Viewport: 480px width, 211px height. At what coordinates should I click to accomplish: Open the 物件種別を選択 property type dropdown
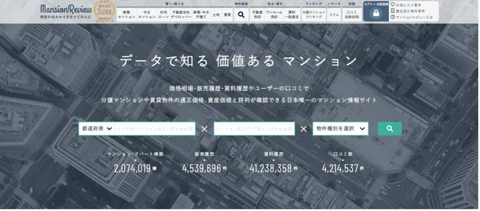coord(340,129)
